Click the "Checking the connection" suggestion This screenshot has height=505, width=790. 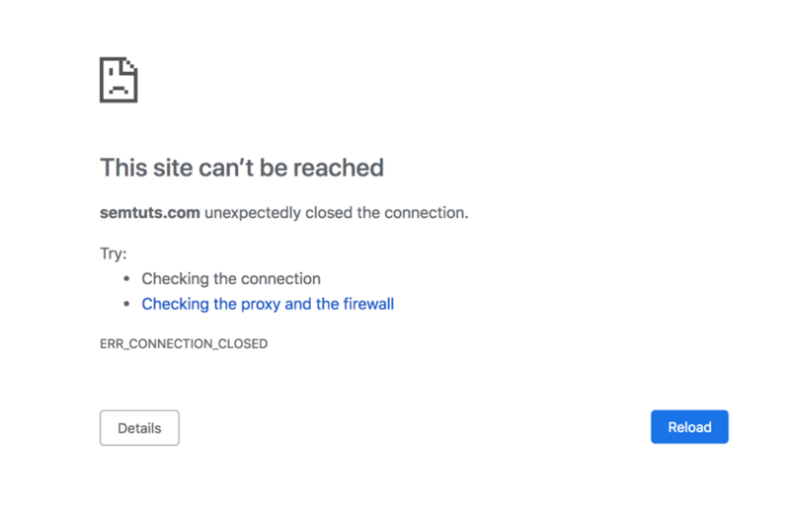[231, 279]
